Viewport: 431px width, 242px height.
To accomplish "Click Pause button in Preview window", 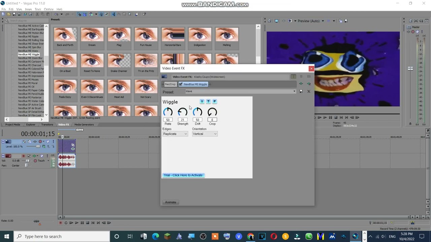I will click(x=330, y=117).
